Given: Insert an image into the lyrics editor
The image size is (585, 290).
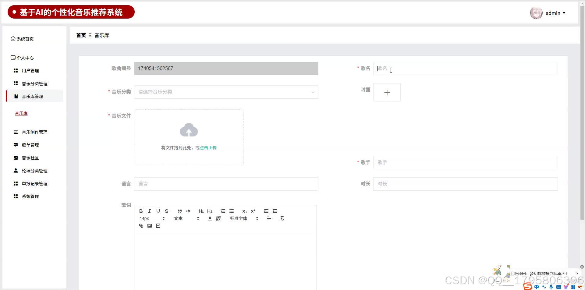Looking at the screenshot, I should pos(149,225).
